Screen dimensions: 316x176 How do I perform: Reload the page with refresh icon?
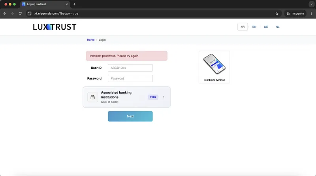tap(20, 13)
